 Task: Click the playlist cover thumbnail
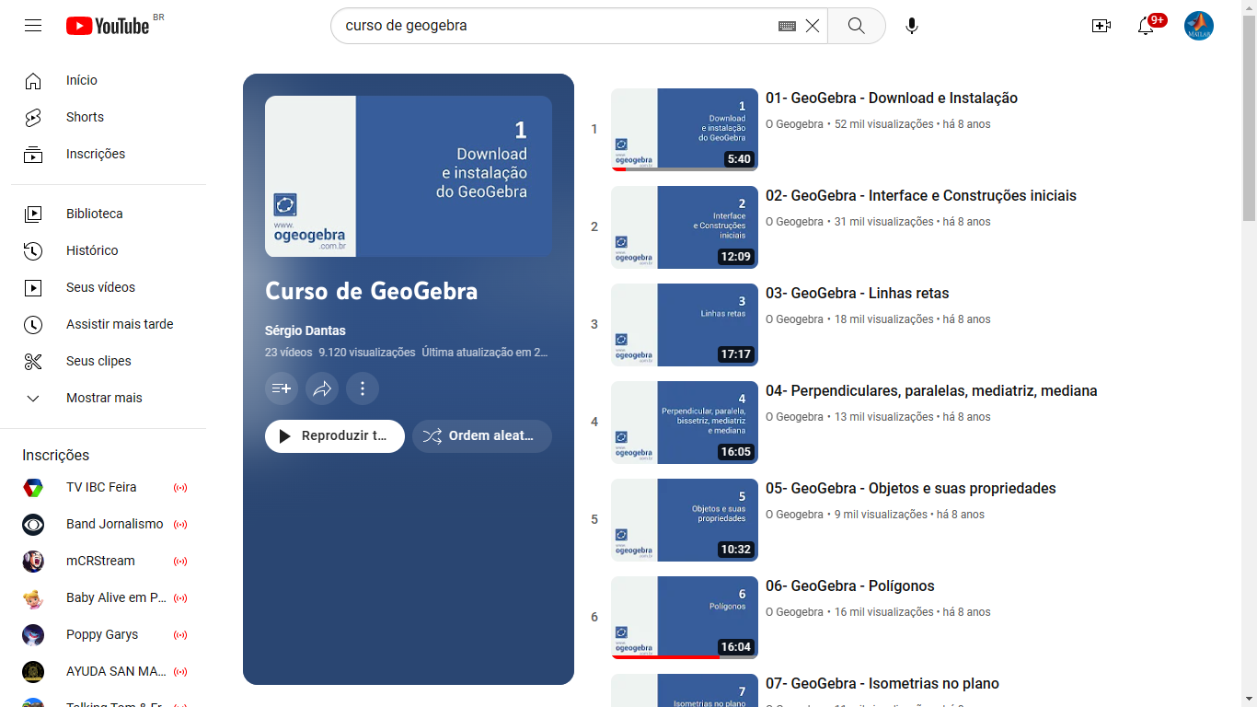[x=409, y=176]
